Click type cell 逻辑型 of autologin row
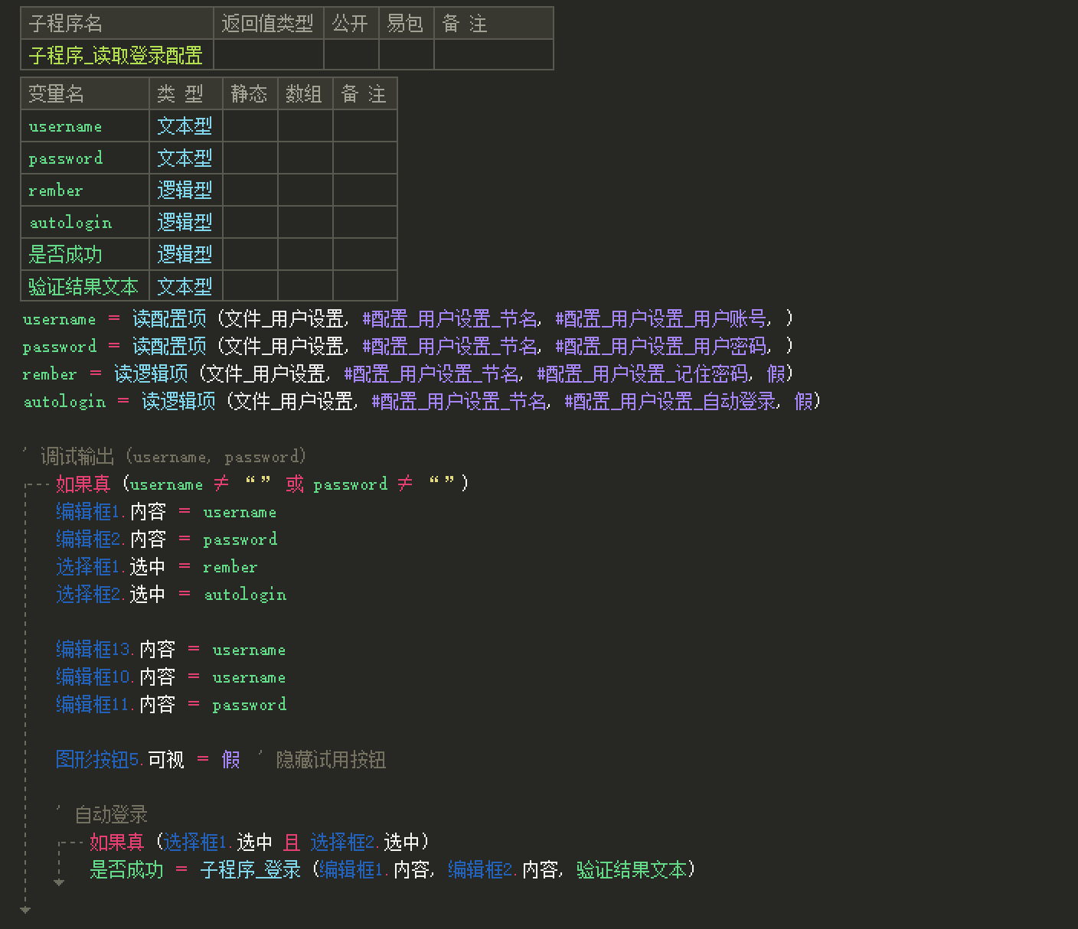Screen dimensions: 1078x929 pyautogui.click(x=185, y=223)
